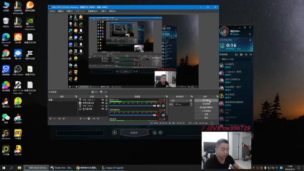Open the 帮助(H) menu in OBS
304x171 pixels.
click(x=112, y=11)
